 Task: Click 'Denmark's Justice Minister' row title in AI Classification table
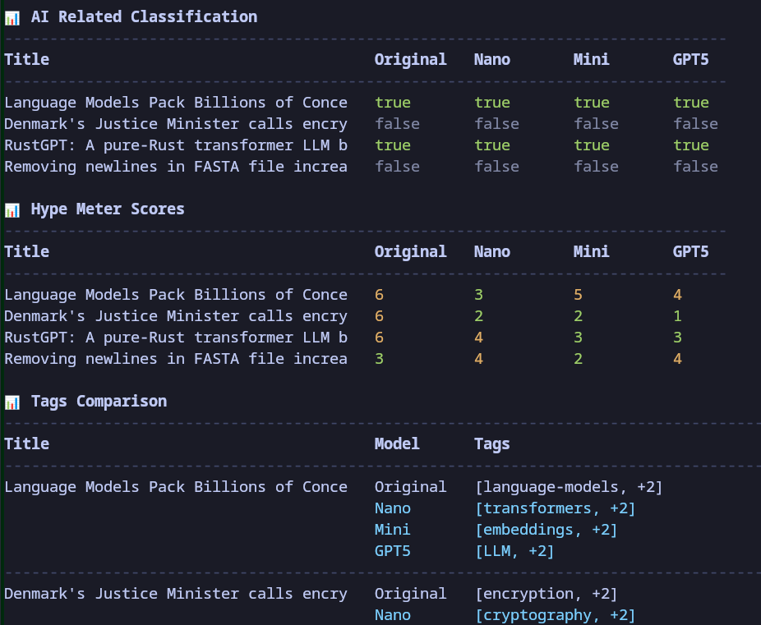pos(176,124)
